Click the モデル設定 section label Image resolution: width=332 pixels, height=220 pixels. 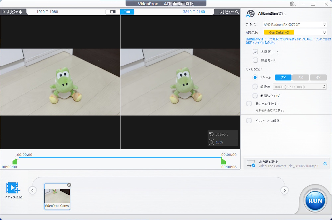click(254, 69)
